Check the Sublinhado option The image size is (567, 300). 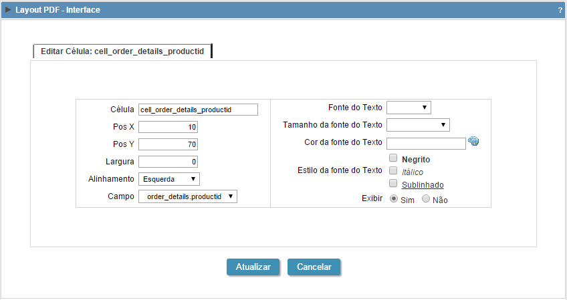[x=393, y=184]
